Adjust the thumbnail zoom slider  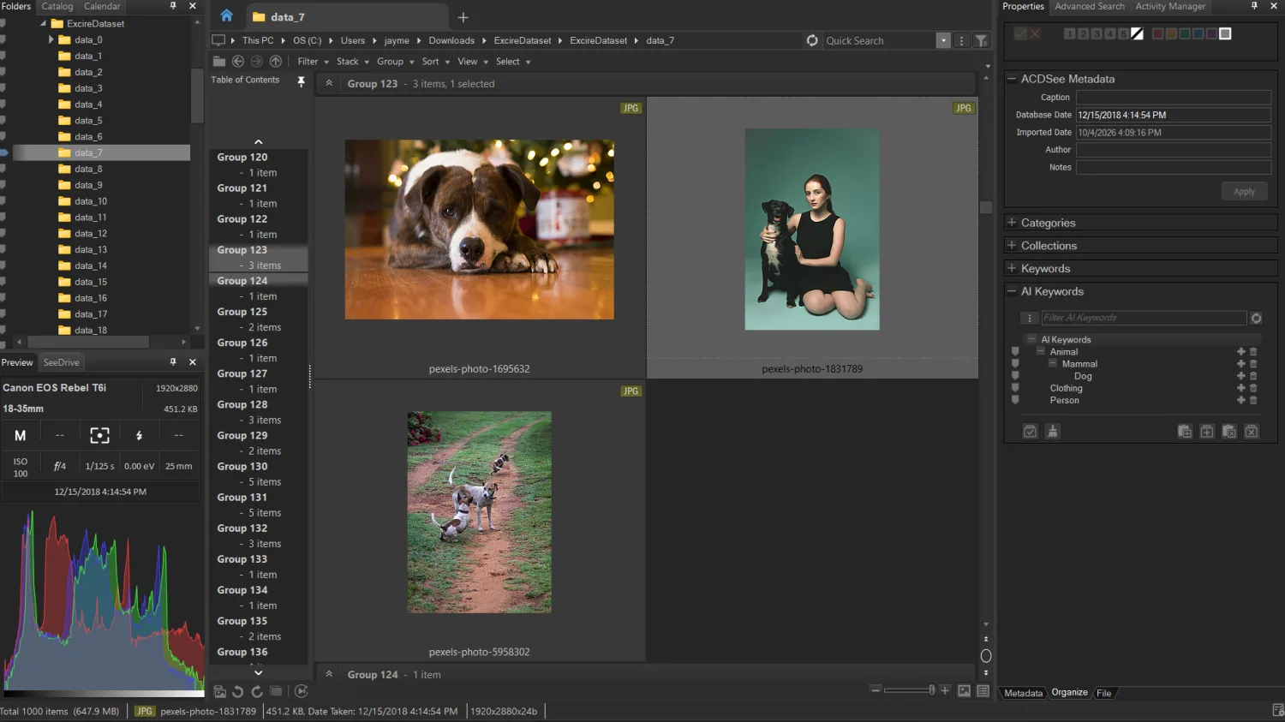(910, 690)
